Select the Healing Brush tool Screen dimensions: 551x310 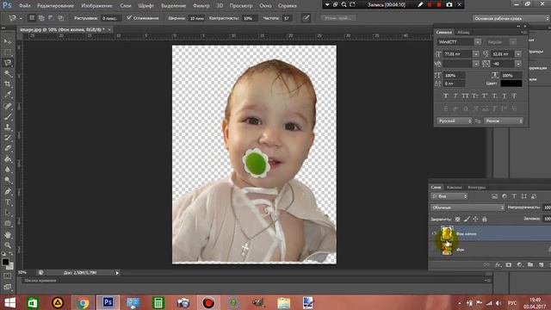click(8, 106)
